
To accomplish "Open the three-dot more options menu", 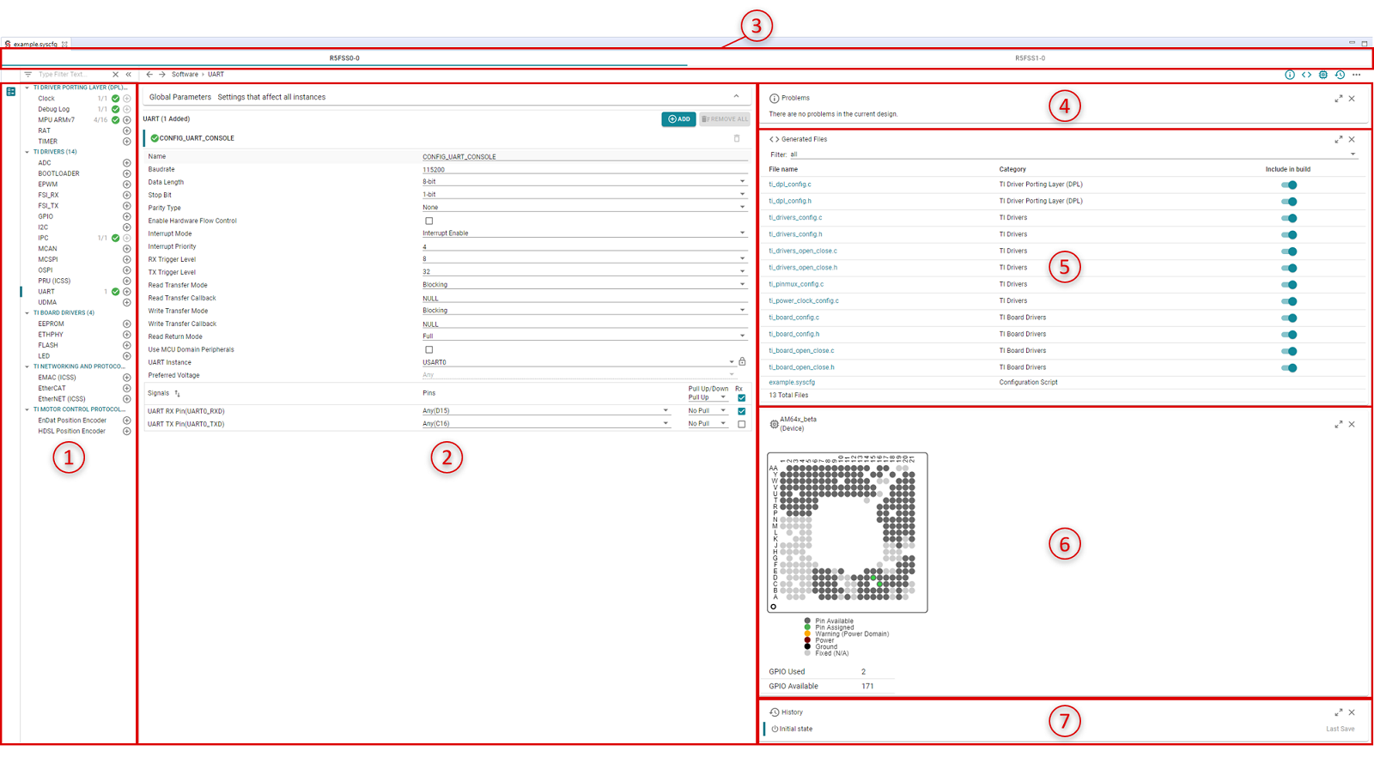I will (x=1357, y=75).
